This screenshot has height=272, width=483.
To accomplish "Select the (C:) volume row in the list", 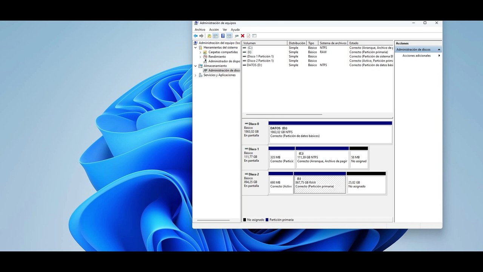I will pyautogui.click(x=318, y=48).
